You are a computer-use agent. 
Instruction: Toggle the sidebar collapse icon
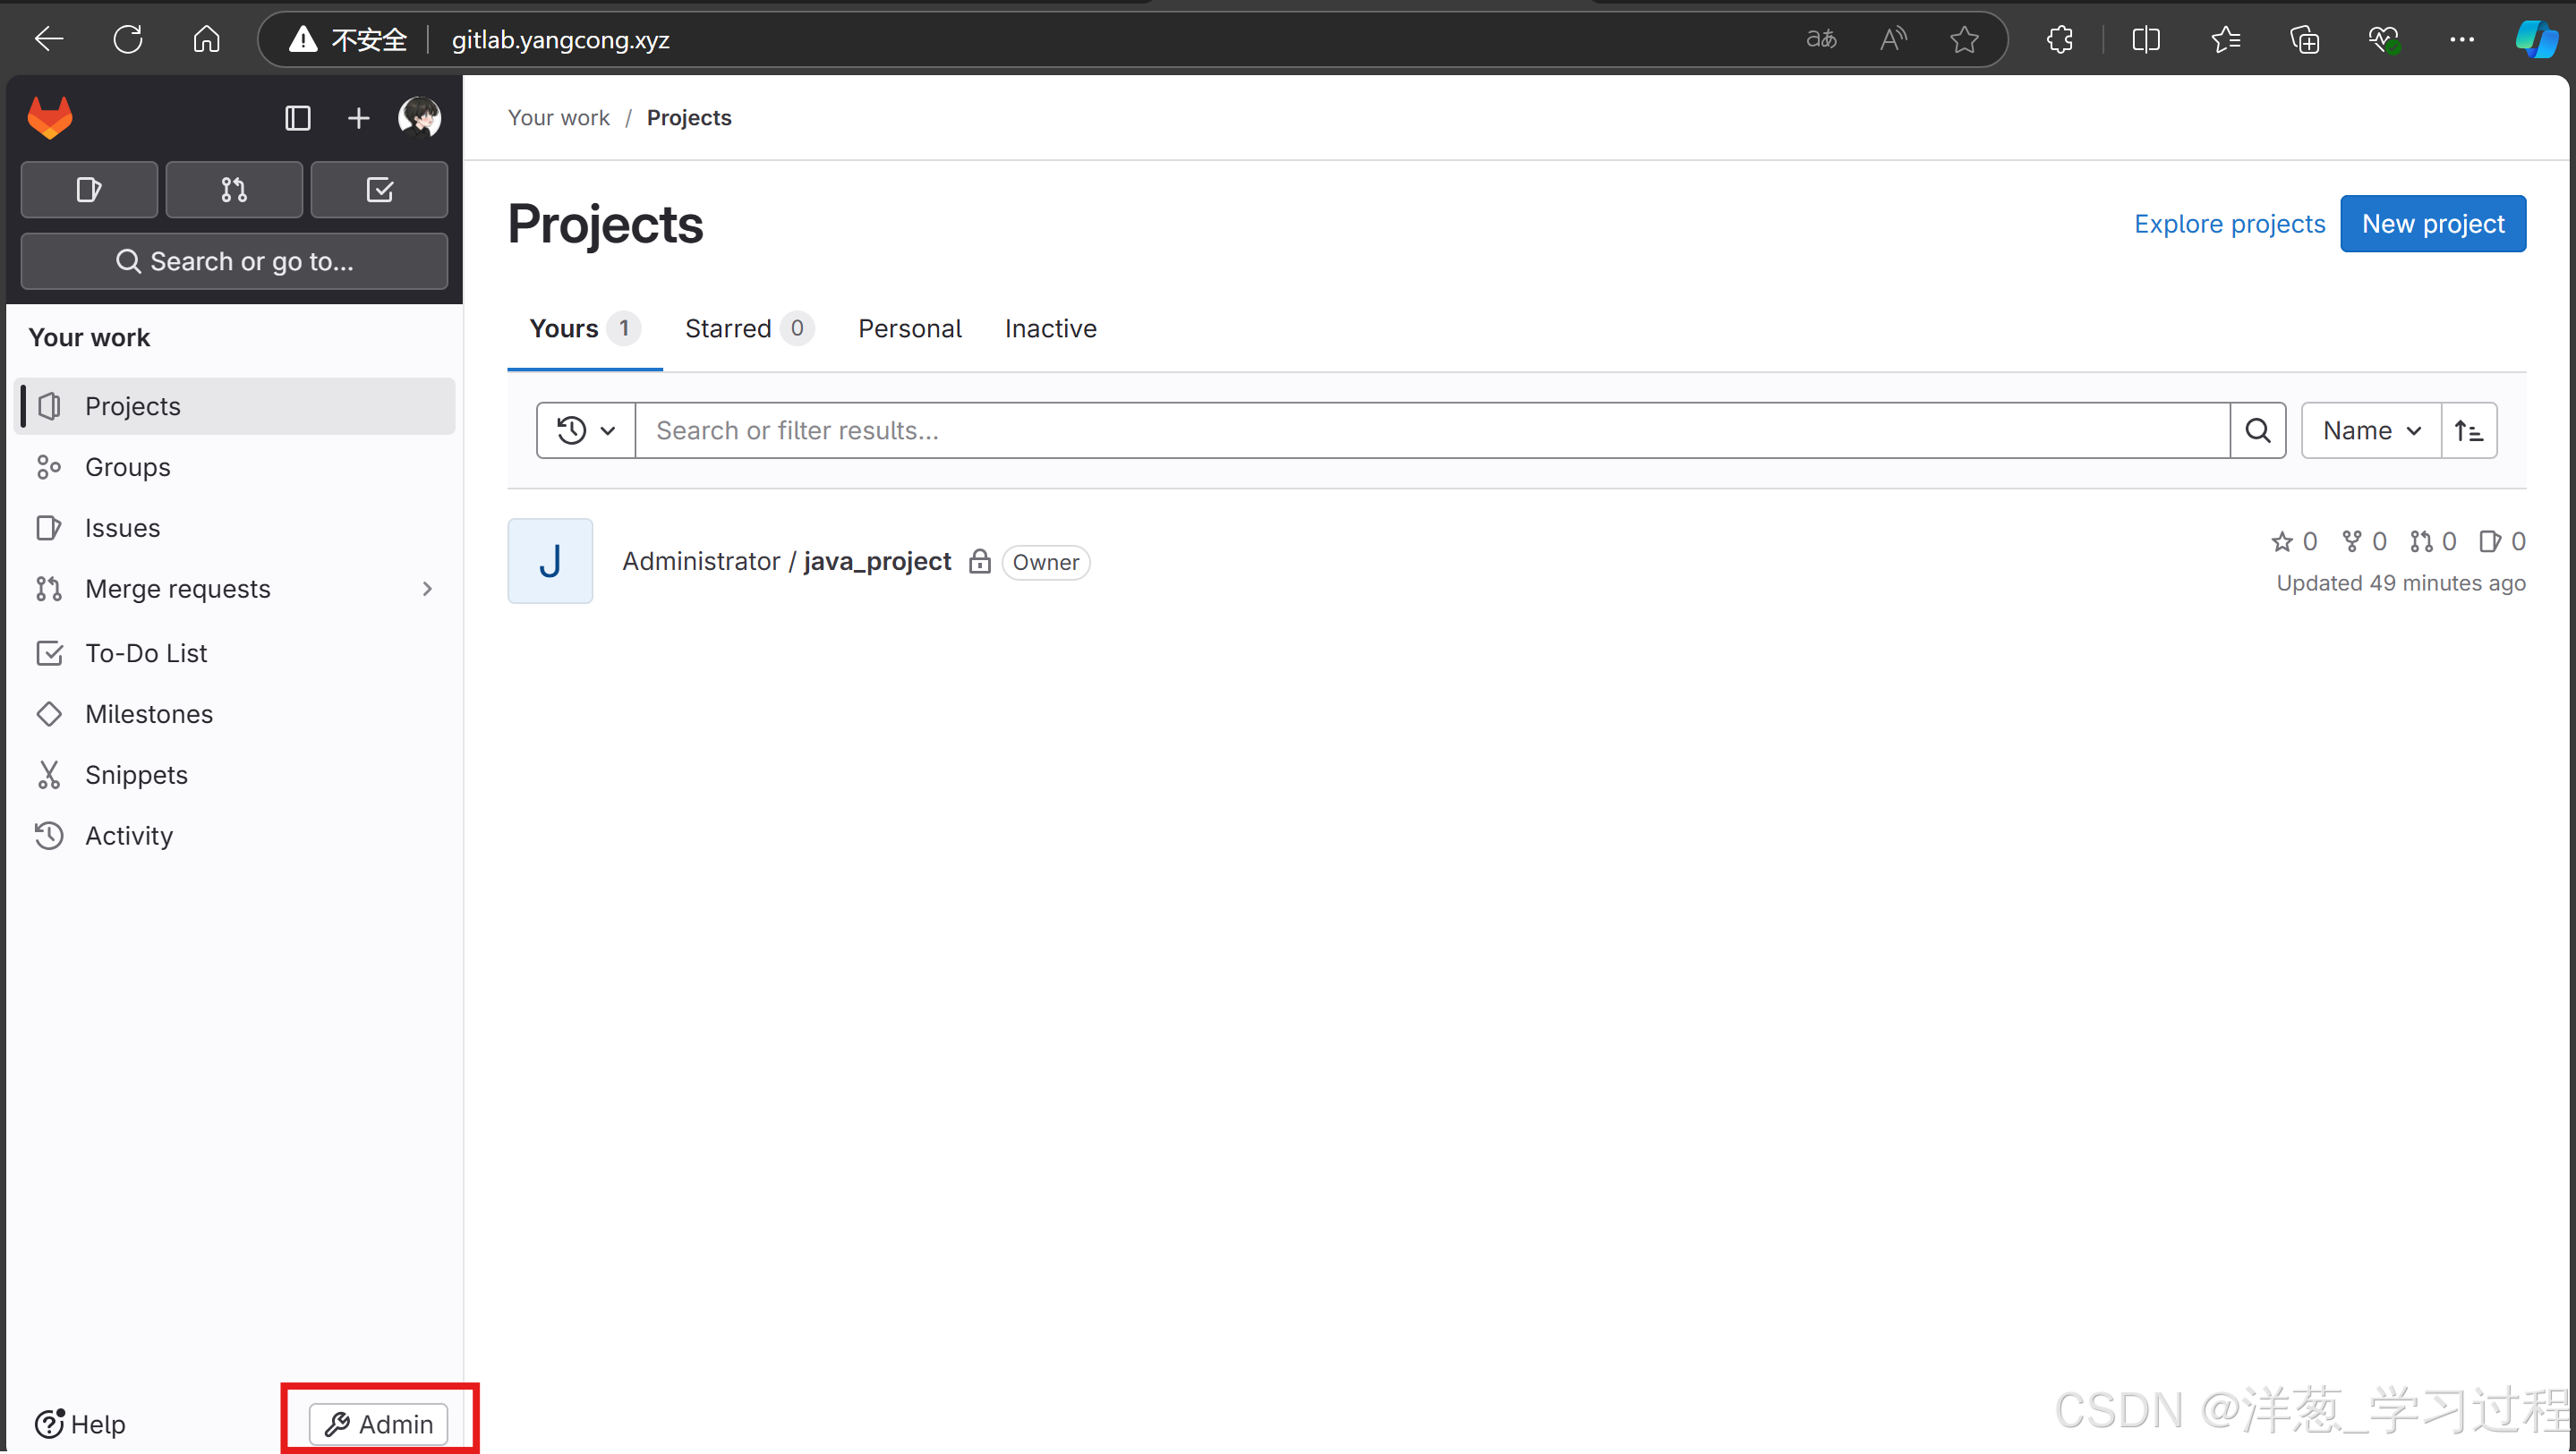pos(297,118)
